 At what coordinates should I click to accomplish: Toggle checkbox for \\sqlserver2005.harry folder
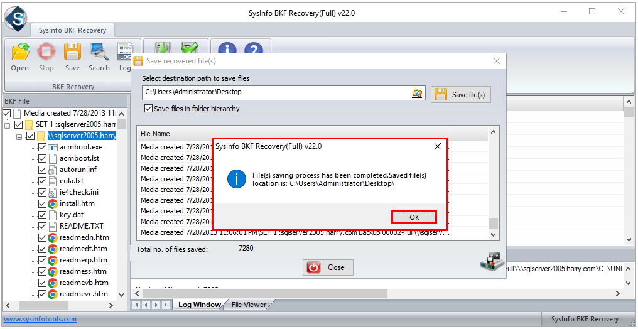click(x=31, y=136)
